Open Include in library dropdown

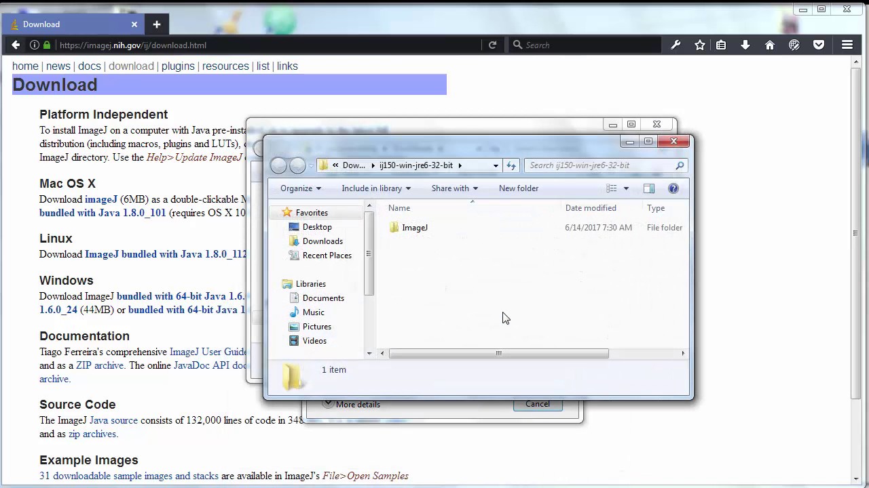click(x=376, y=188)
